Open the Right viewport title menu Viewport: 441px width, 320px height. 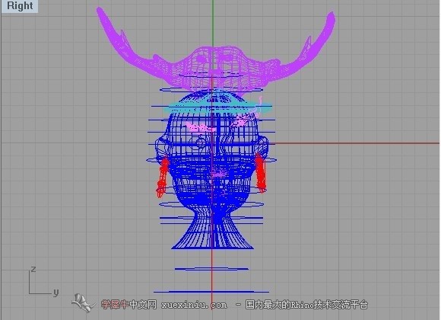(20, 6)
